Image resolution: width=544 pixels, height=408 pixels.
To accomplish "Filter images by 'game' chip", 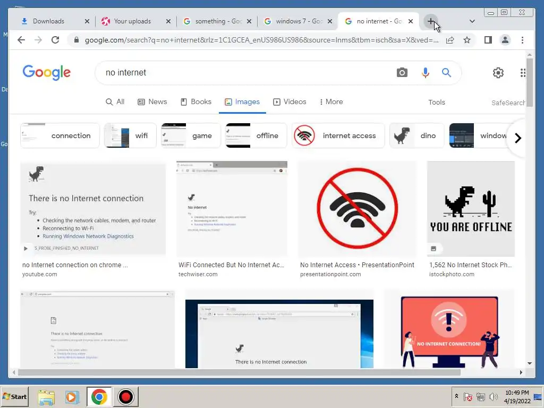I will (191, 135).
